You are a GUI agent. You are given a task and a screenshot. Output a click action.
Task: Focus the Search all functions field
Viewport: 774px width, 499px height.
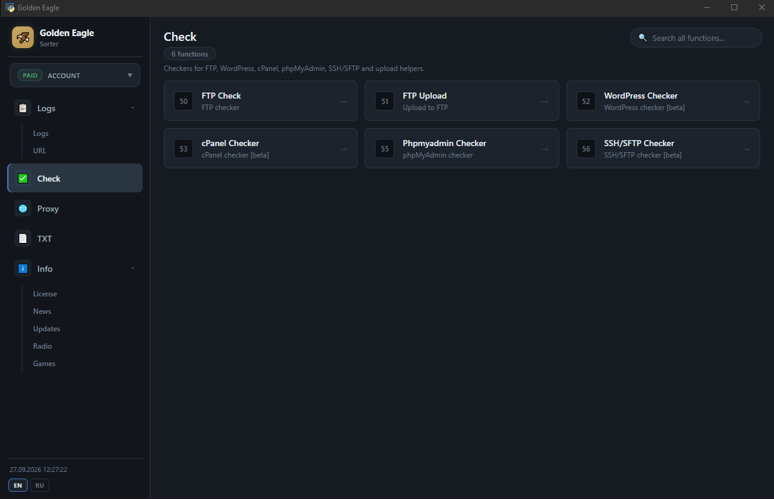[696, 38]
